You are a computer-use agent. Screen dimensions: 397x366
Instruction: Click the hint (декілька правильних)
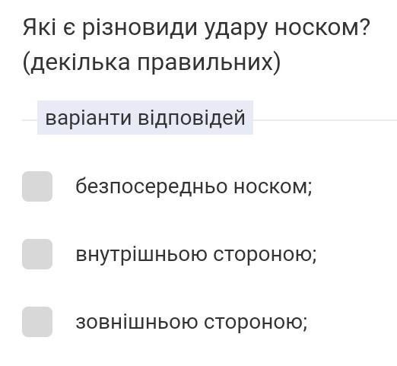click(151, 63)
